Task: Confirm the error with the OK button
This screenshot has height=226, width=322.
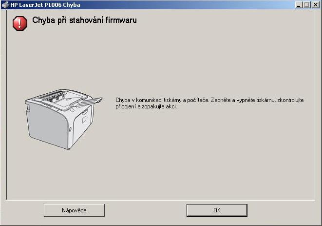Action: coord(217,210)
